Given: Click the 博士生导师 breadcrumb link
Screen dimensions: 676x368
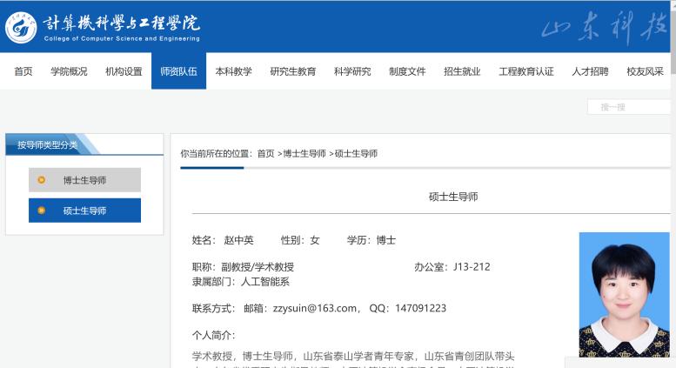Looking at the screenshot, I should [304, 153].
